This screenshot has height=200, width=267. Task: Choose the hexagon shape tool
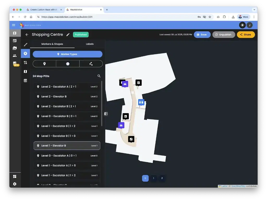coord(68,64)
